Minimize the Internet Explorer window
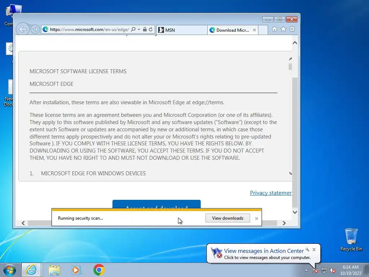This screenshot has width=369, height=277. click(268, 19)
